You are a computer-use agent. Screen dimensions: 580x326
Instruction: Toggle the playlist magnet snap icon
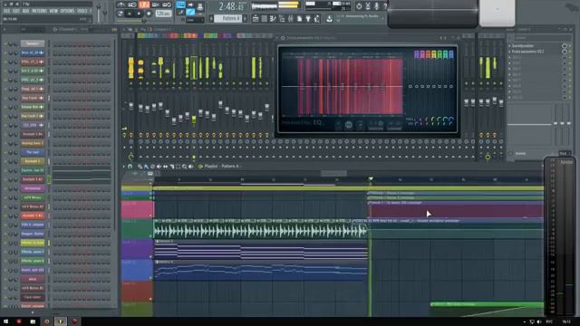[130, 167]
